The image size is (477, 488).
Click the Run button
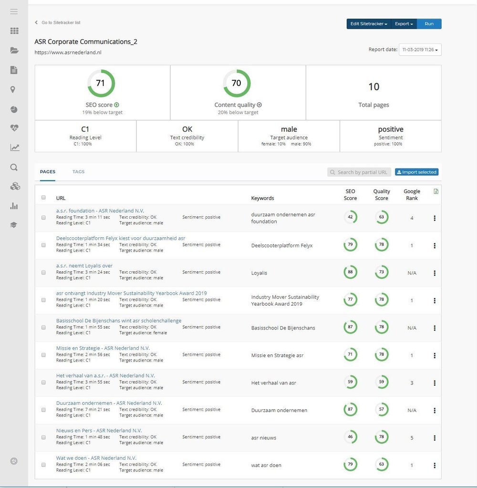click(x=429, y=24)
